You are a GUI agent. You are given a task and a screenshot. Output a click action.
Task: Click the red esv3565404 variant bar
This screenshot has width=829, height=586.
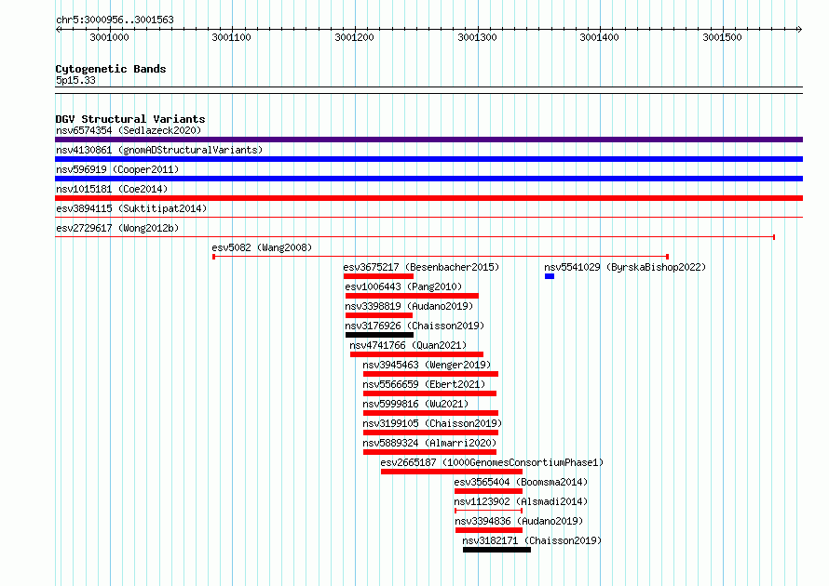pyautogui.click(x=488, y=491)
